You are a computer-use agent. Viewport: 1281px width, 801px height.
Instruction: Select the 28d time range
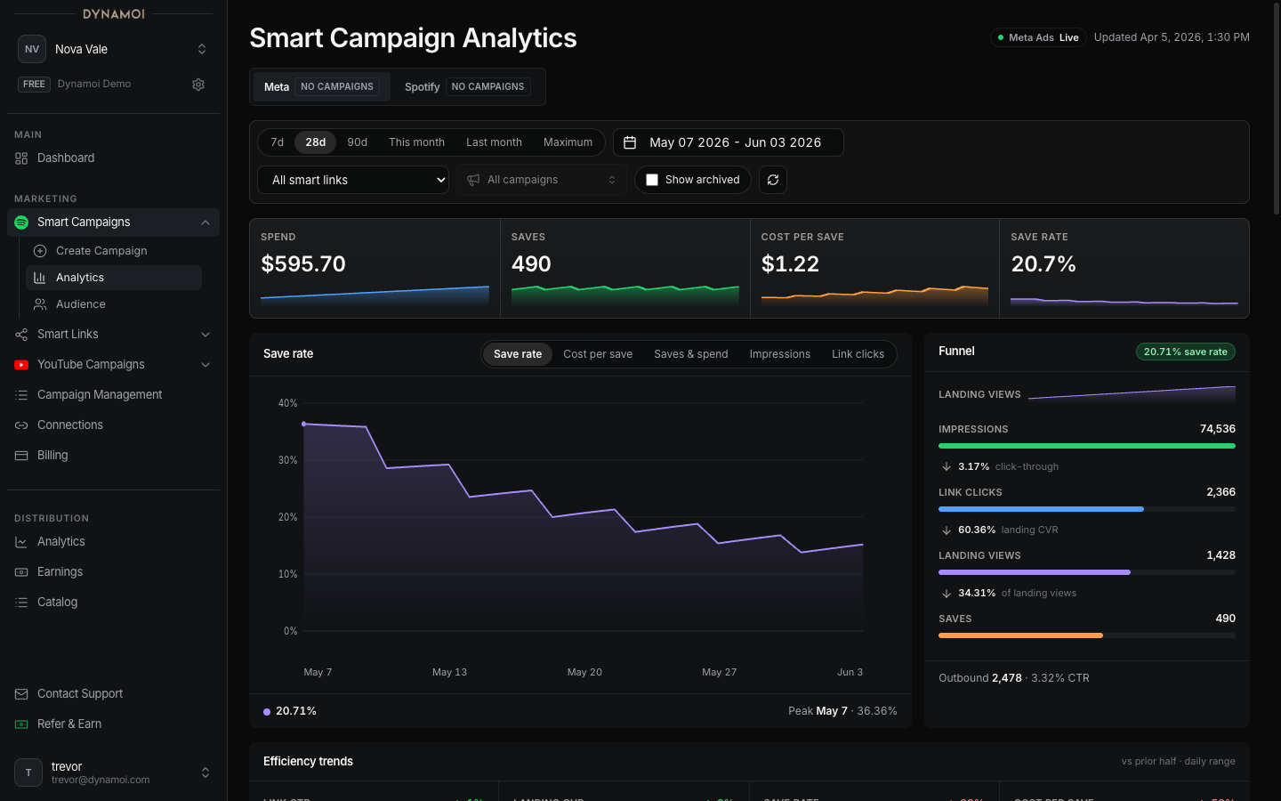[316, 142]
